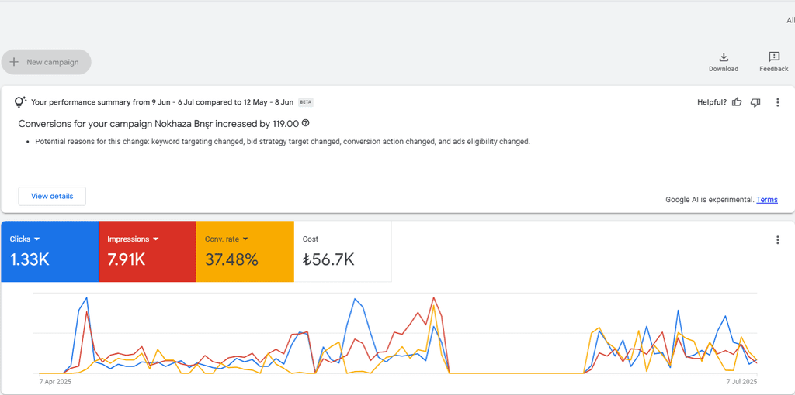Click the help icon beside 119.00
Viewport: 795px width, 395px height.
(306, 123)
